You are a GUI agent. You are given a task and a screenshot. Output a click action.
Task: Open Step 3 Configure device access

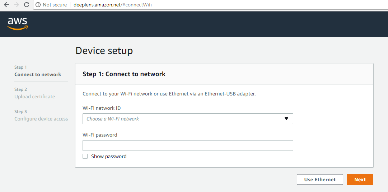[41, 119]
